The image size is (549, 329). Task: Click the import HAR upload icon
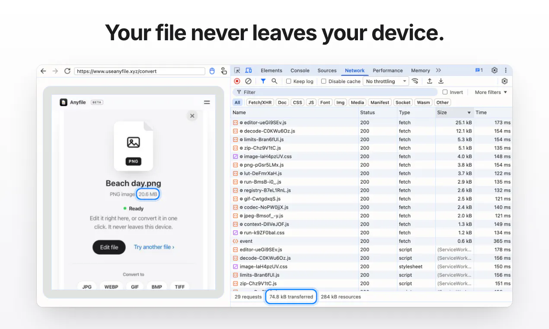[429, 81]
